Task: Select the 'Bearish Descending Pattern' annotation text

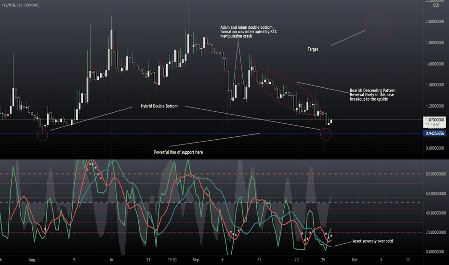Action: point(372,94)
